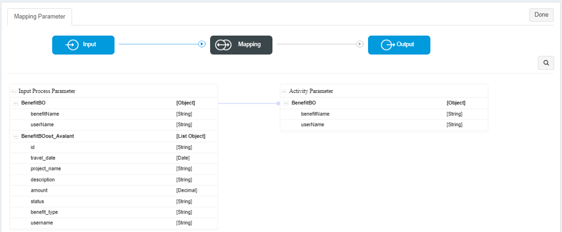
Task: Select the travel_date field row
Action: tap(114, 158)
